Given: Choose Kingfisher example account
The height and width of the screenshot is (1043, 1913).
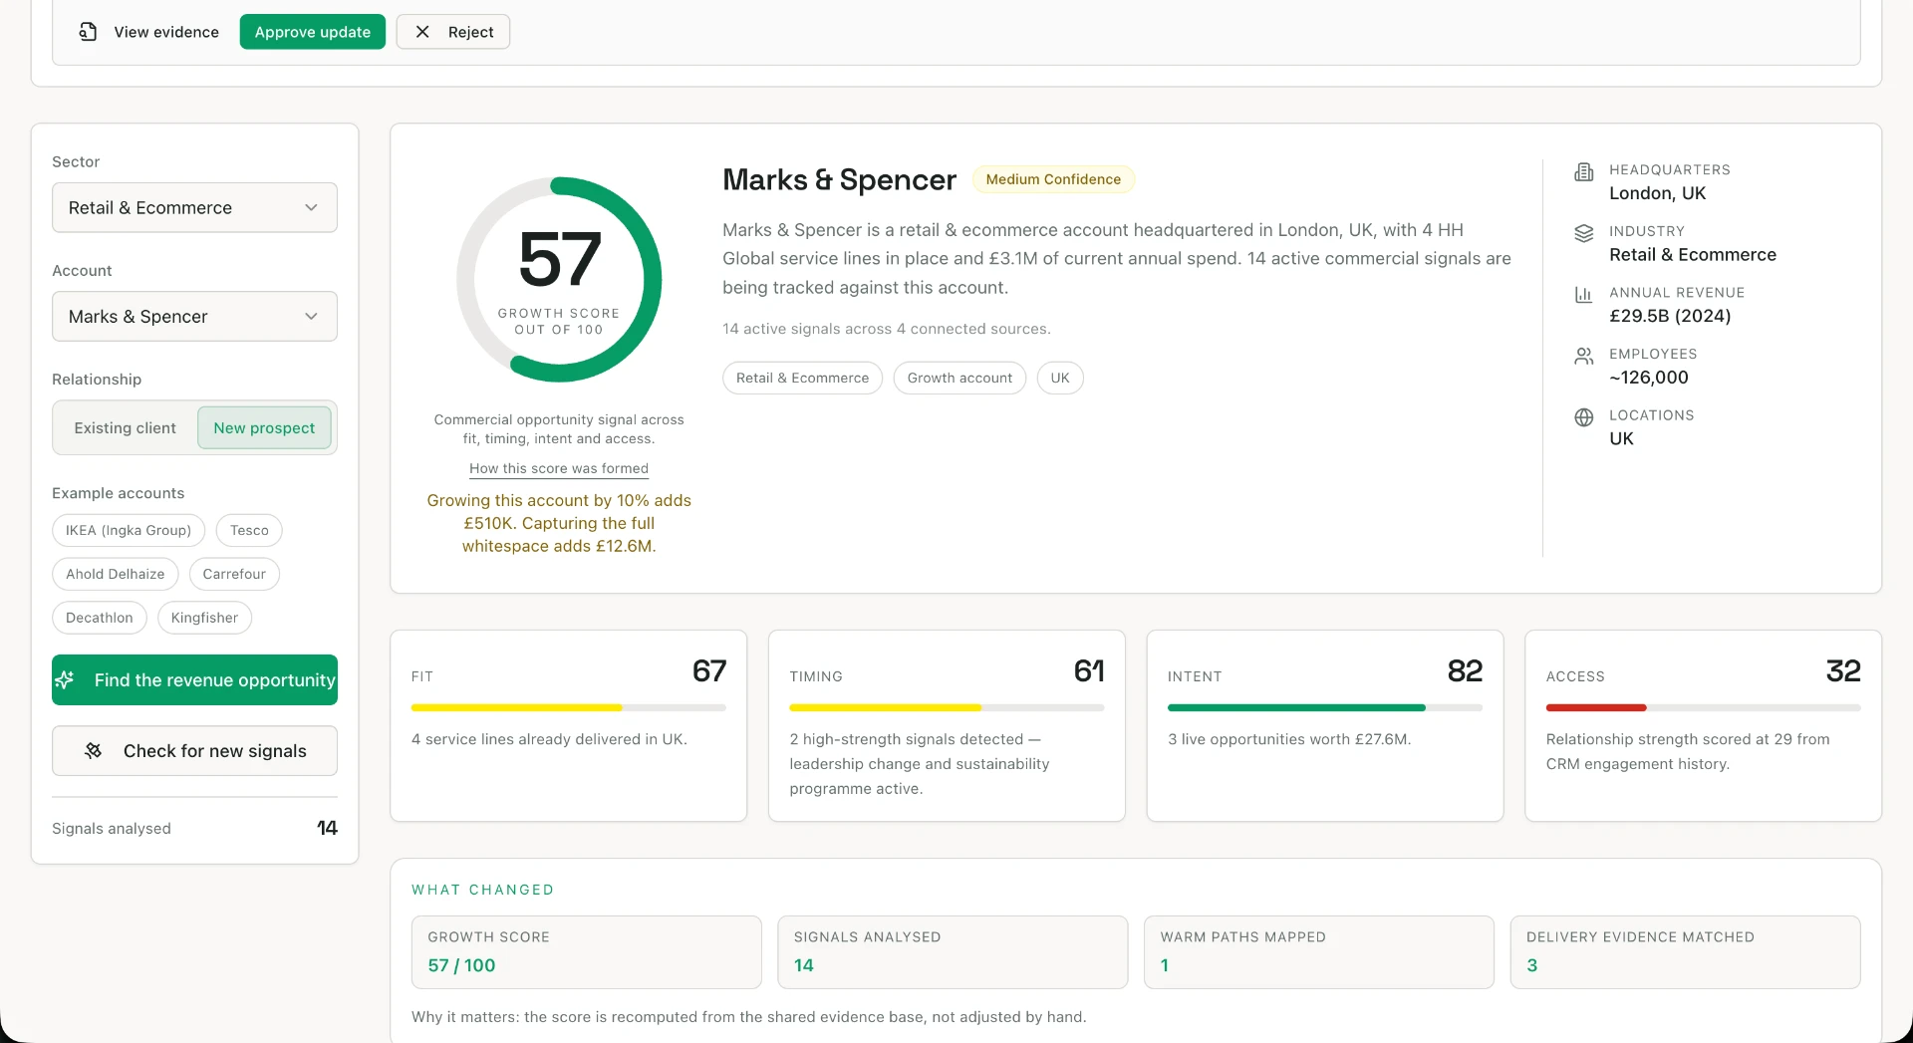Looking at the screenshot, I should [x=204, y=618].
